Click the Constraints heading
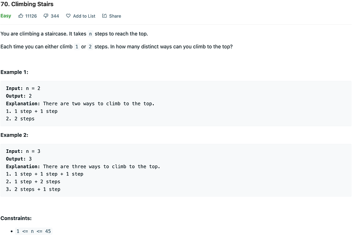Viewport: 353px width, 235px height. (15, 218)
